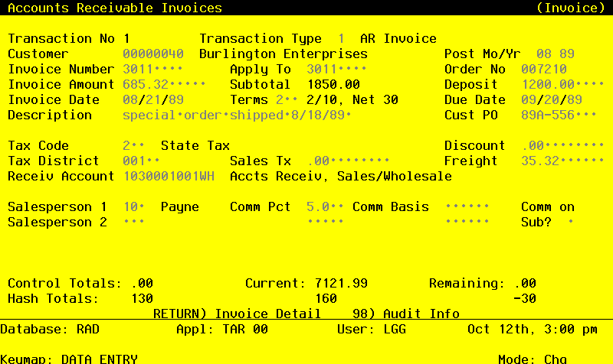Click the empty Salesperson 2 field
The width and height of the screenshot is (613, 364).
(x=133, y=222)
